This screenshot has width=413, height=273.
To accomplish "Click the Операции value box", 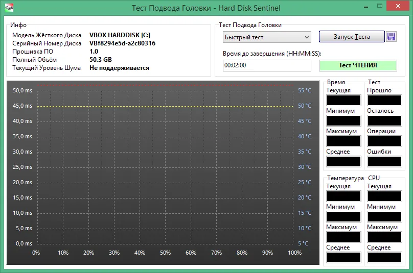I will (384, 141).
